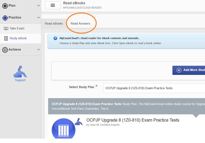Screen dimensions: 205x143
Task: Open the Select Study Plan dropdown
Action: pyautogui.click(x=154, y=88)
